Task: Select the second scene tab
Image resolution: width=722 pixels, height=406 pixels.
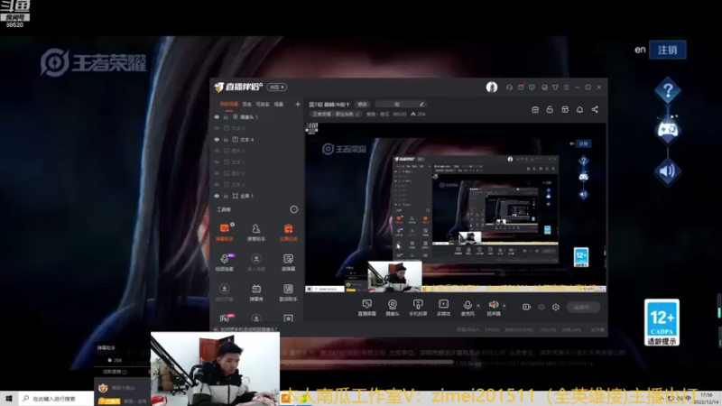Action: click(x=247, y=104)
